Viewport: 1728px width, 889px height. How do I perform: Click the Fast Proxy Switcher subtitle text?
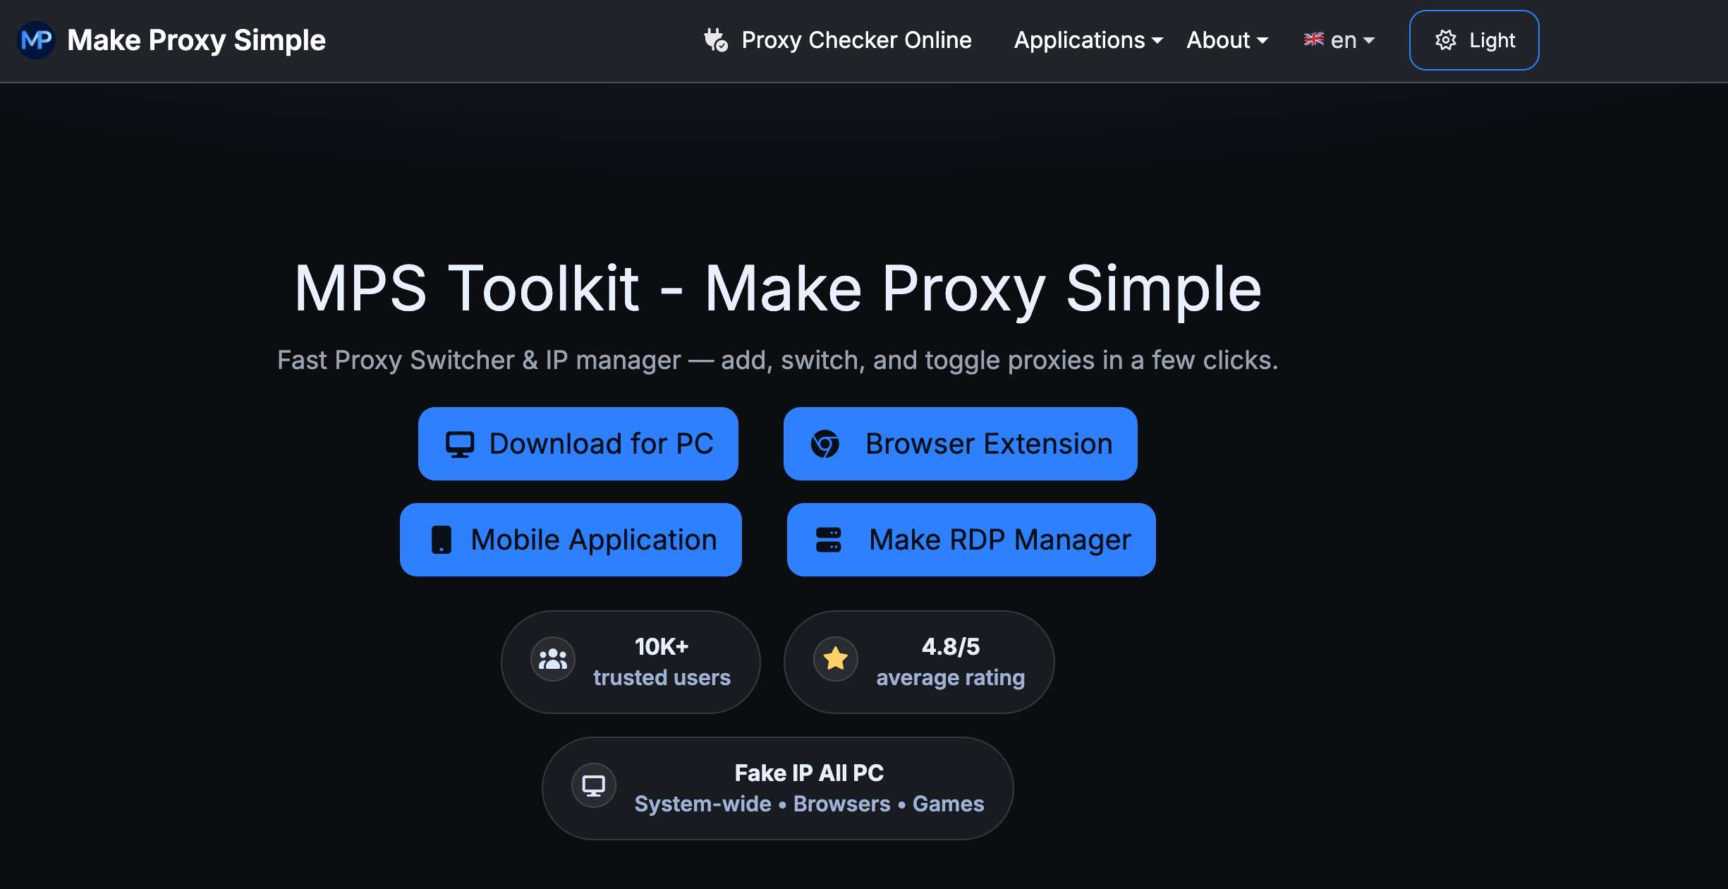[x=777, y=361]
